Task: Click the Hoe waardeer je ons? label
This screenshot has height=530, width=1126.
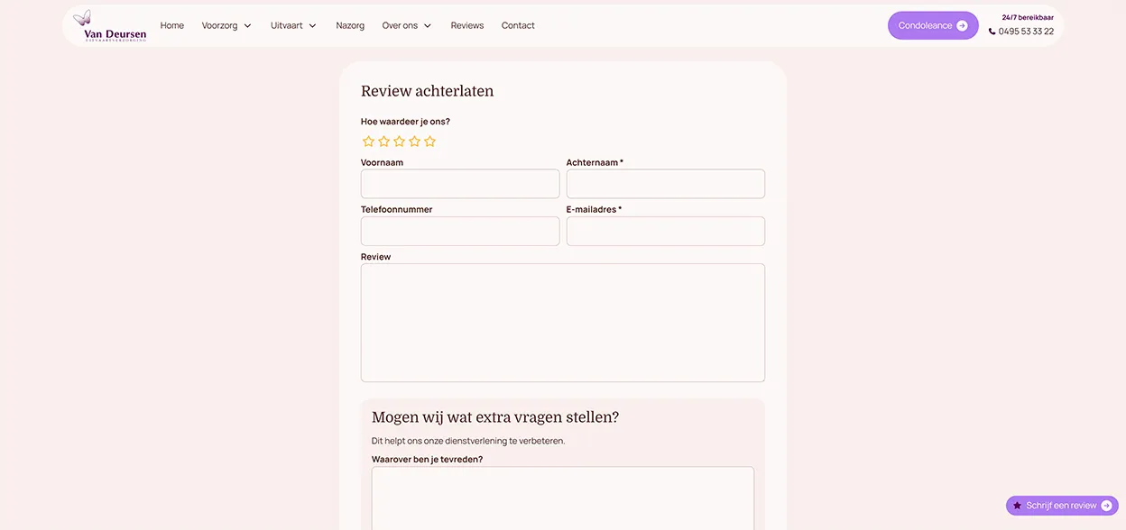Action: tap(405, 122)
